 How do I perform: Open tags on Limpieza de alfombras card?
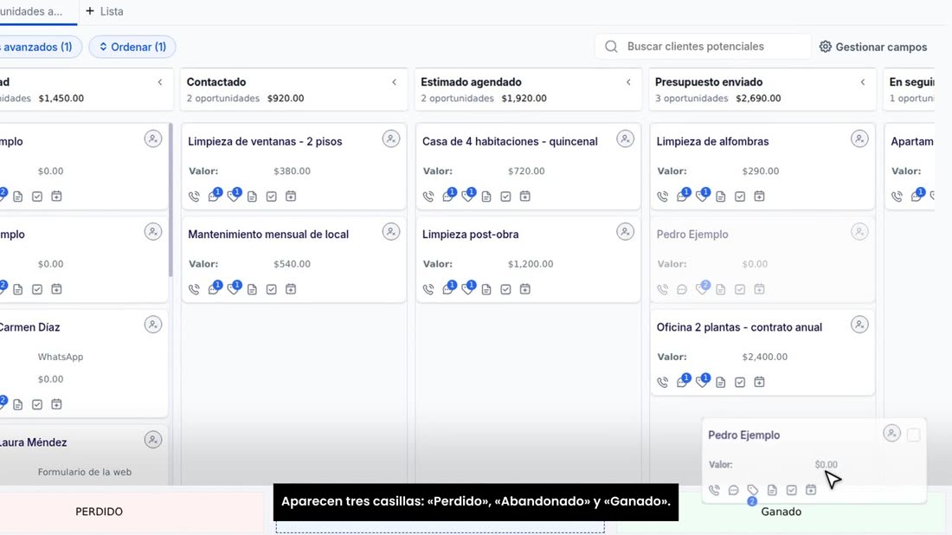pos(701,197)
